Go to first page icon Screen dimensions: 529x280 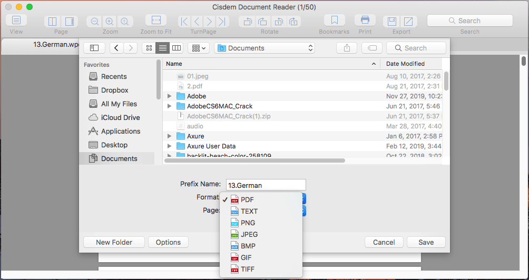[184, 22]
